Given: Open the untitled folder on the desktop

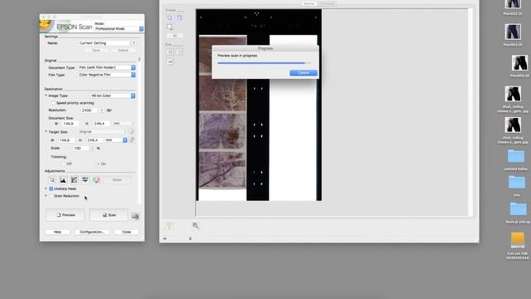Looking at the screenshot, I should (x=516, y=157).
